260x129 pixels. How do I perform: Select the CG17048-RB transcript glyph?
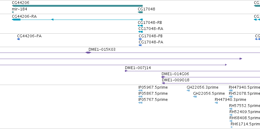tap(140, 26)
